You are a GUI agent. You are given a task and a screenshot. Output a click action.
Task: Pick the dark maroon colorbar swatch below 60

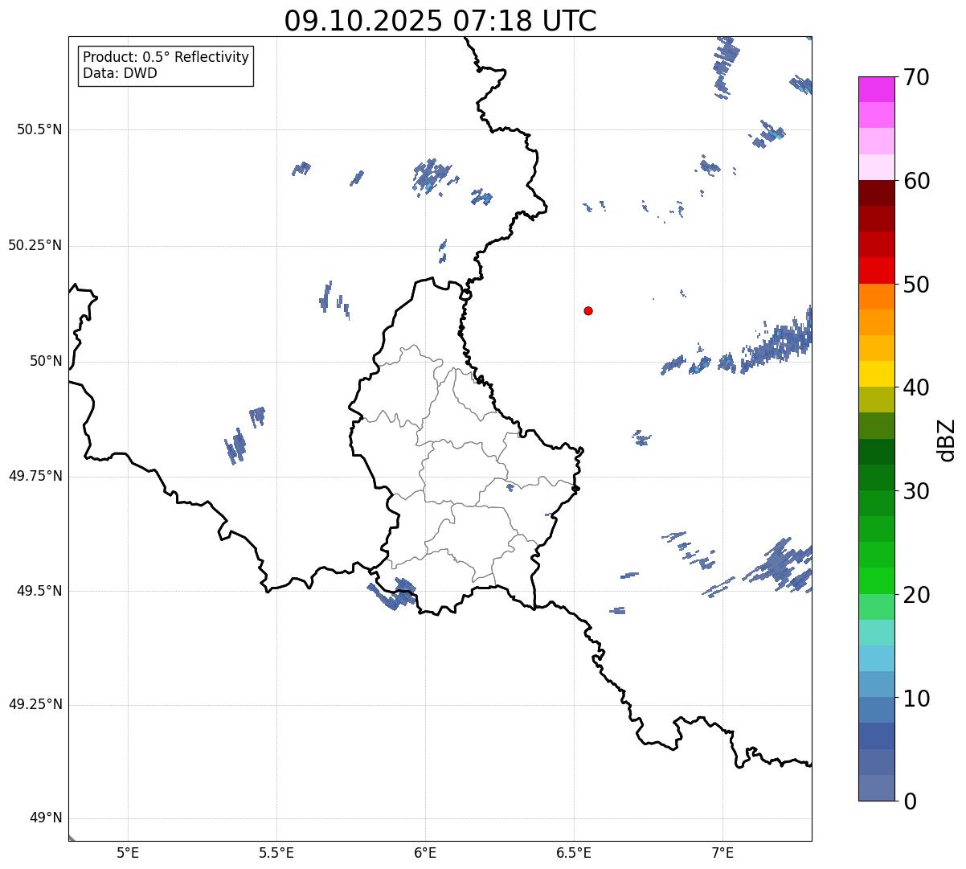point(877,193)
